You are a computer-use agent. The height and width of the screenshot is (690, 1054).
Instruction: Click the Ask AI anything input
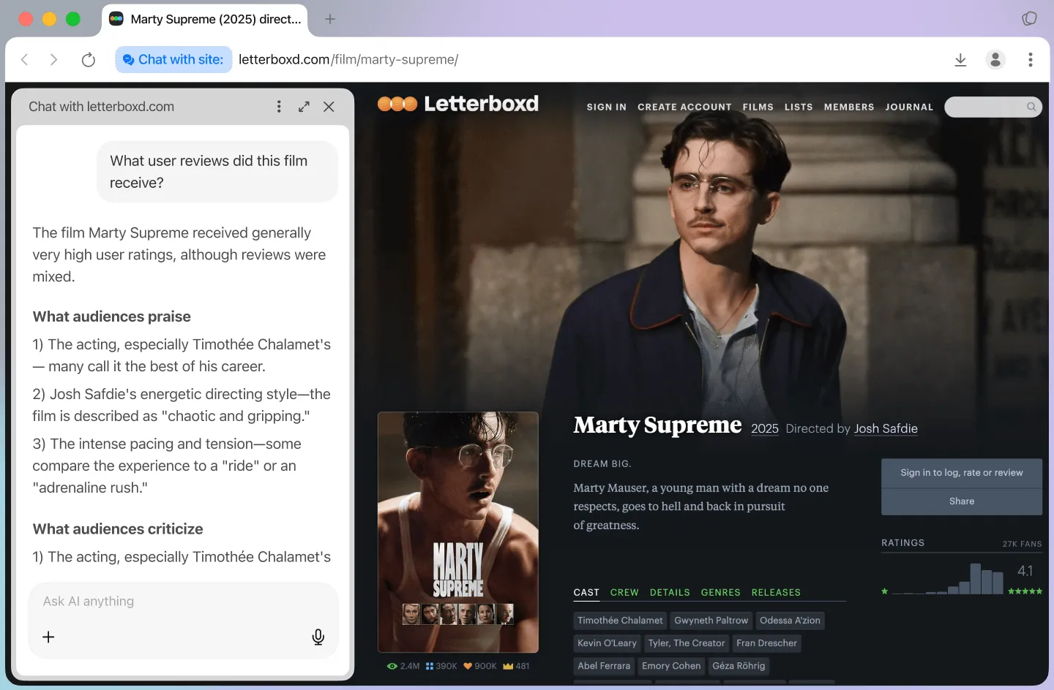point(183,602)
